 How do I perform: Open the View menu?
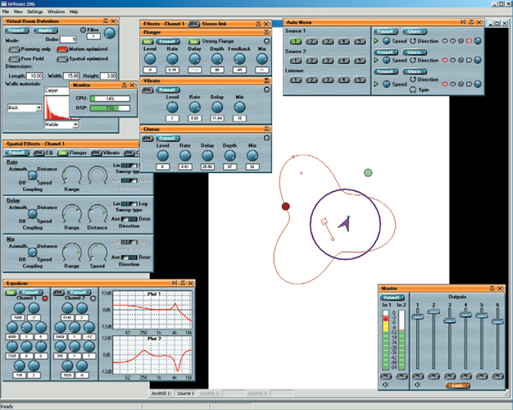[18, 11]
